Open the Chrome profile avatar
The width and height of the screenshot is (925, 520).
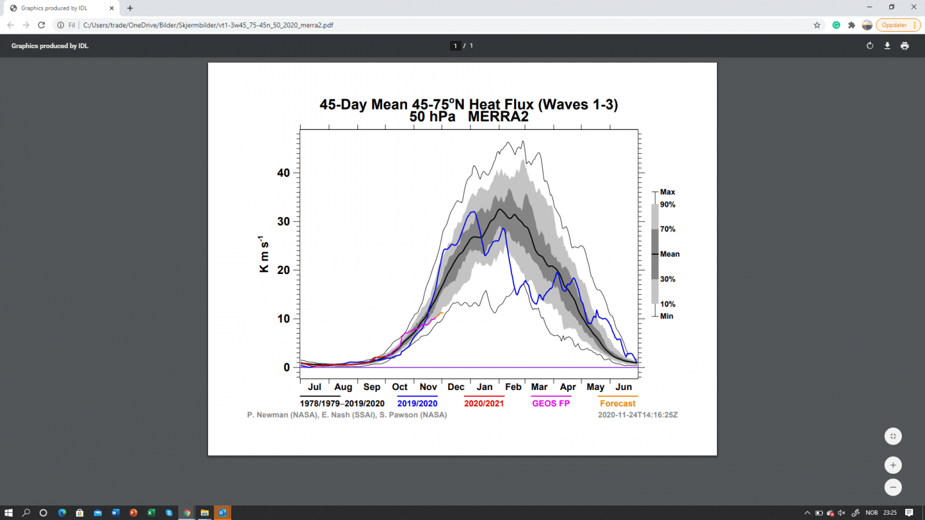click(x=867, y=25)
